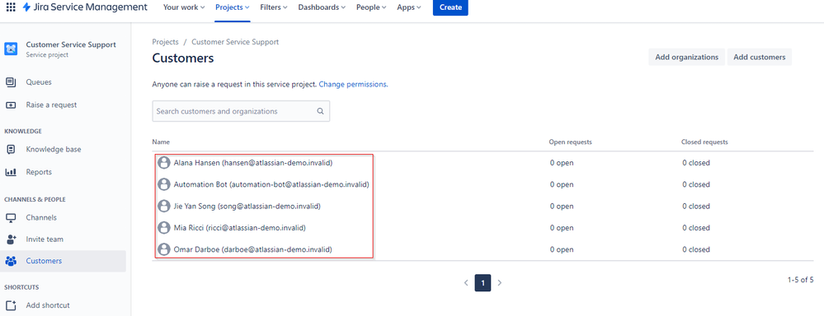
Task: Click Mia Ricci's avatar icon
Action: [164, 228]
